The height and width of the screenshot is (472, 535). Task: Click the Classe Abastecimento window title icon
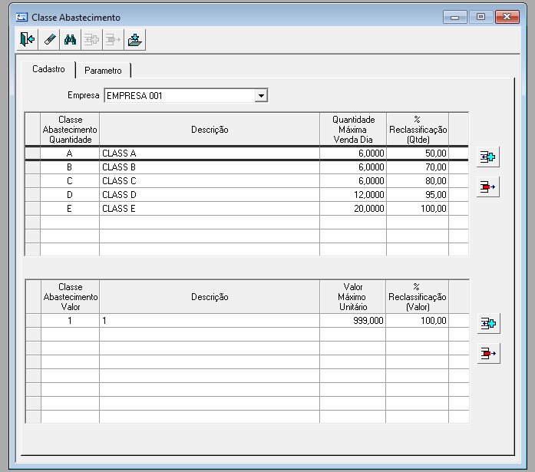pos(21,17)
